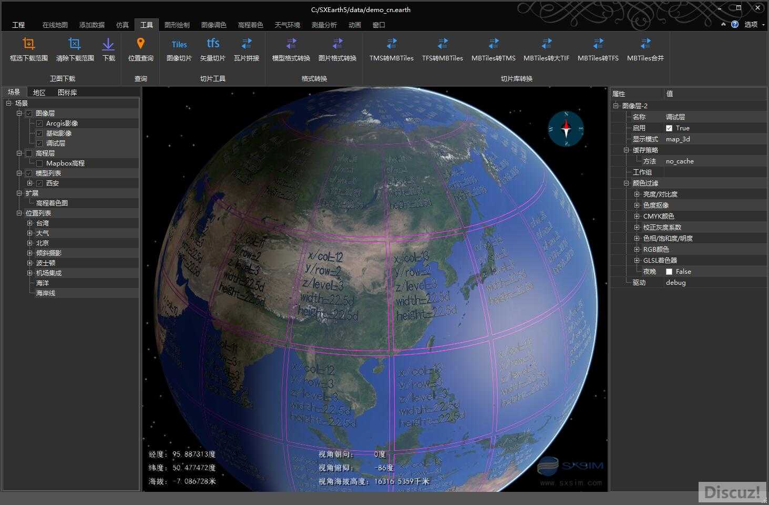Toggle 模型列表 checkbox
Screen dimensions: 769x505
pos(29,173)
